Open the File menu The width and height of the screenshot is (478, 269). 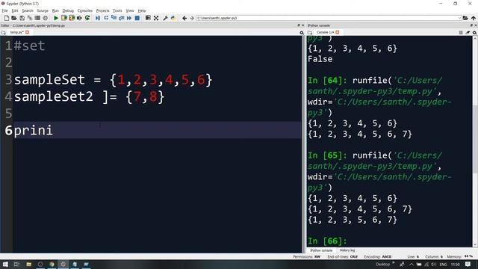pos(4,10)
